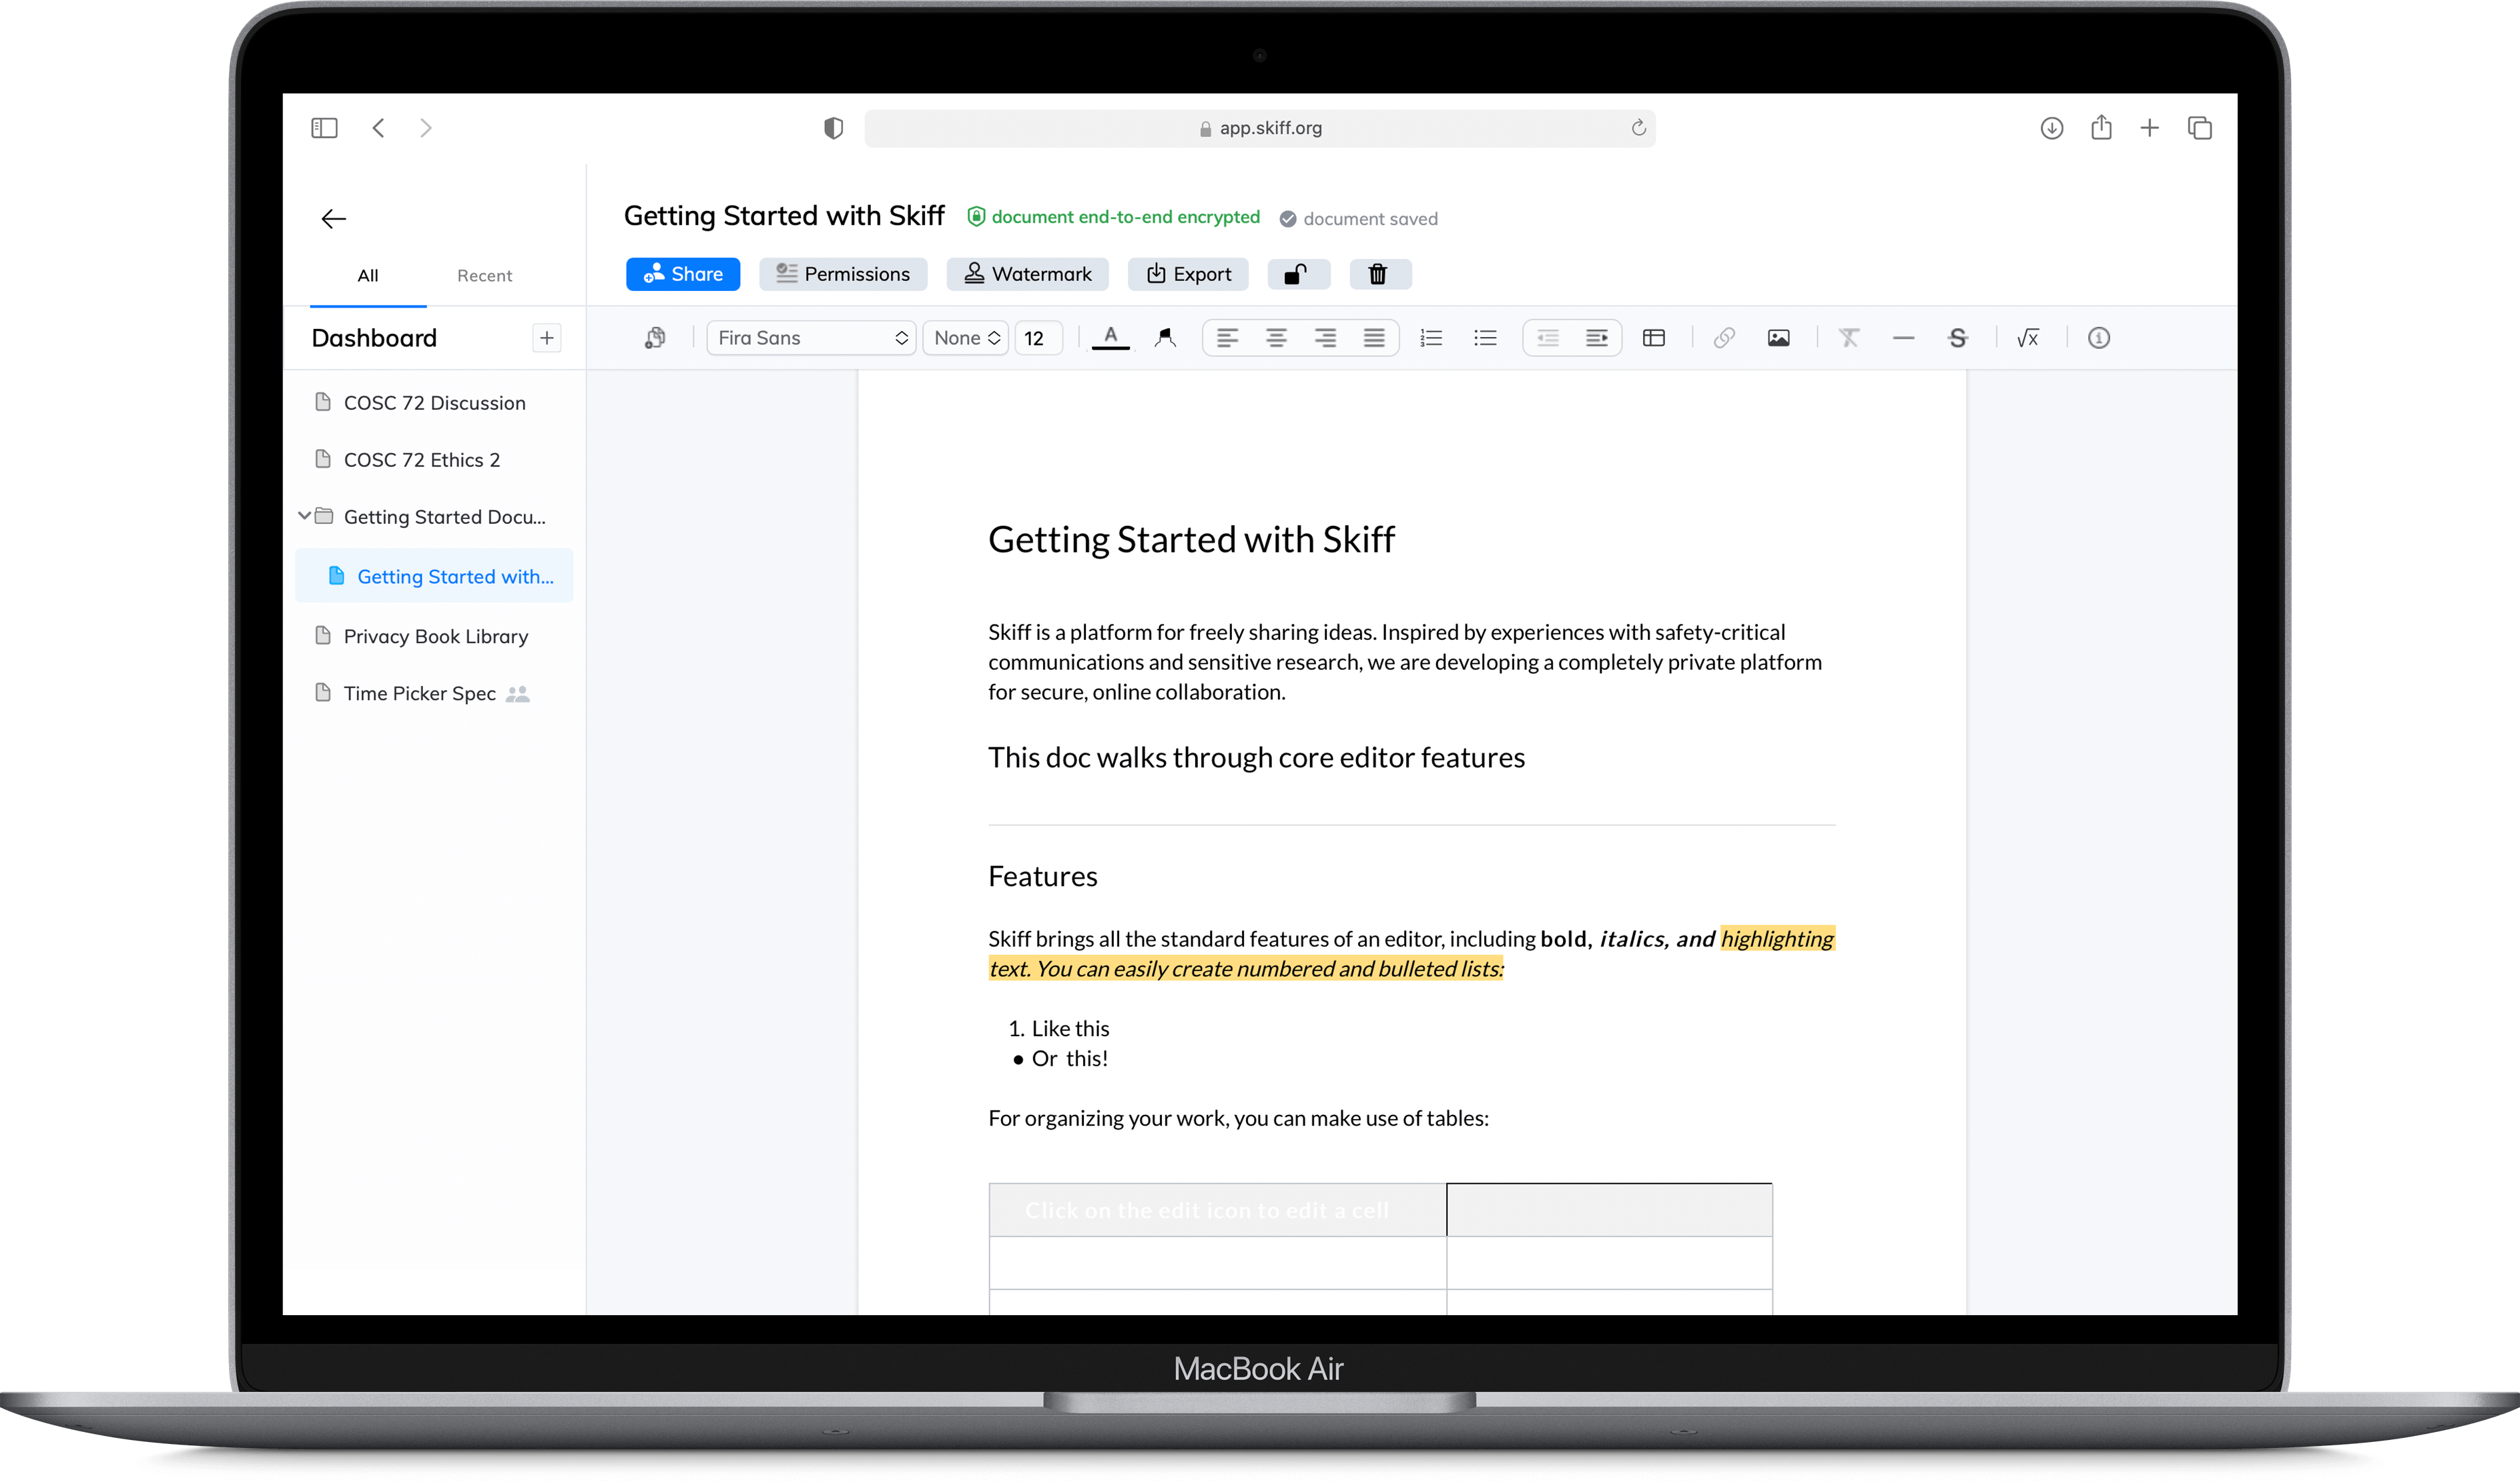Open the document Permissions panel
Viewport: 2520px width, 1482px height.
point(843,273)
